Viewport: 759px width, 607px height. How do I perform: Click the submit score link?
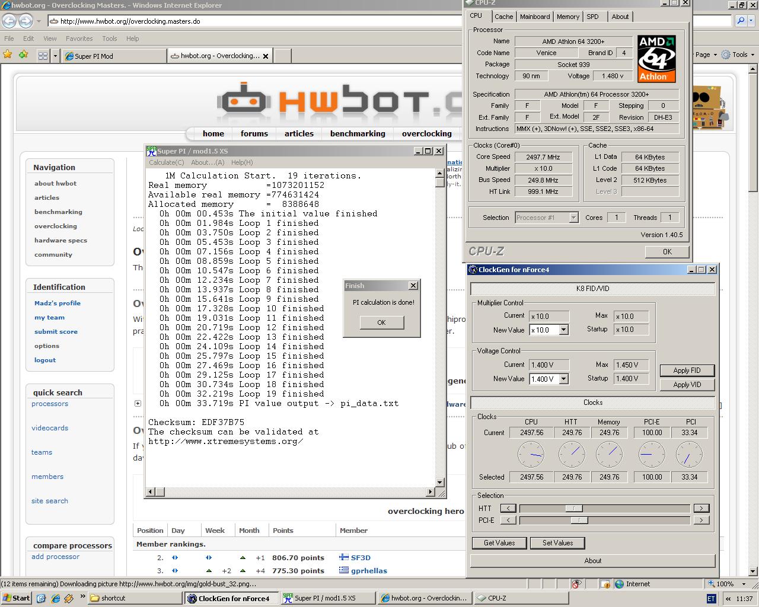(56, 331)
